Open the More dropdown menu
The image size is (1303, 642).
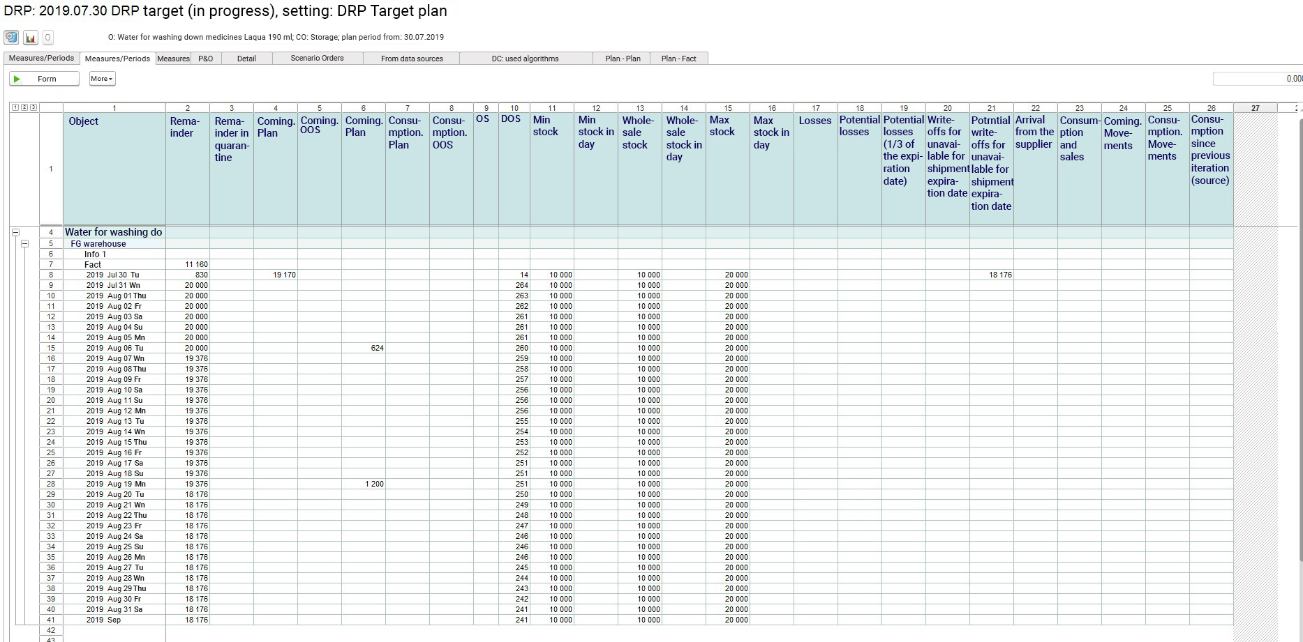click(102, 79)
